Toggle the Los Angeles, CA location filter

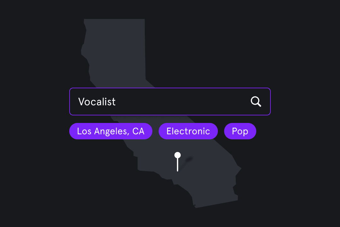[110, 131]
